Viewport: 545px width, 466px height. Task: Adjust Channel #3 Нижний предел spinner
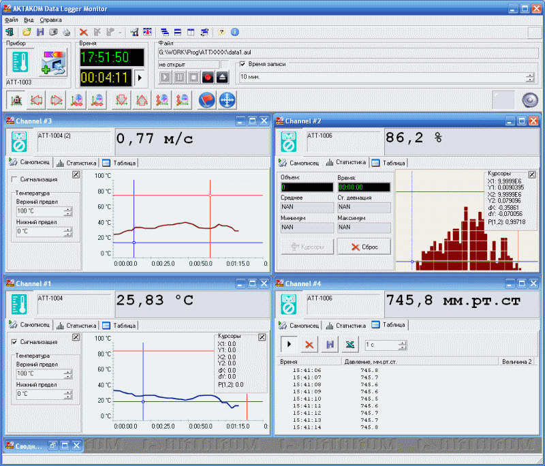[67, 232]
